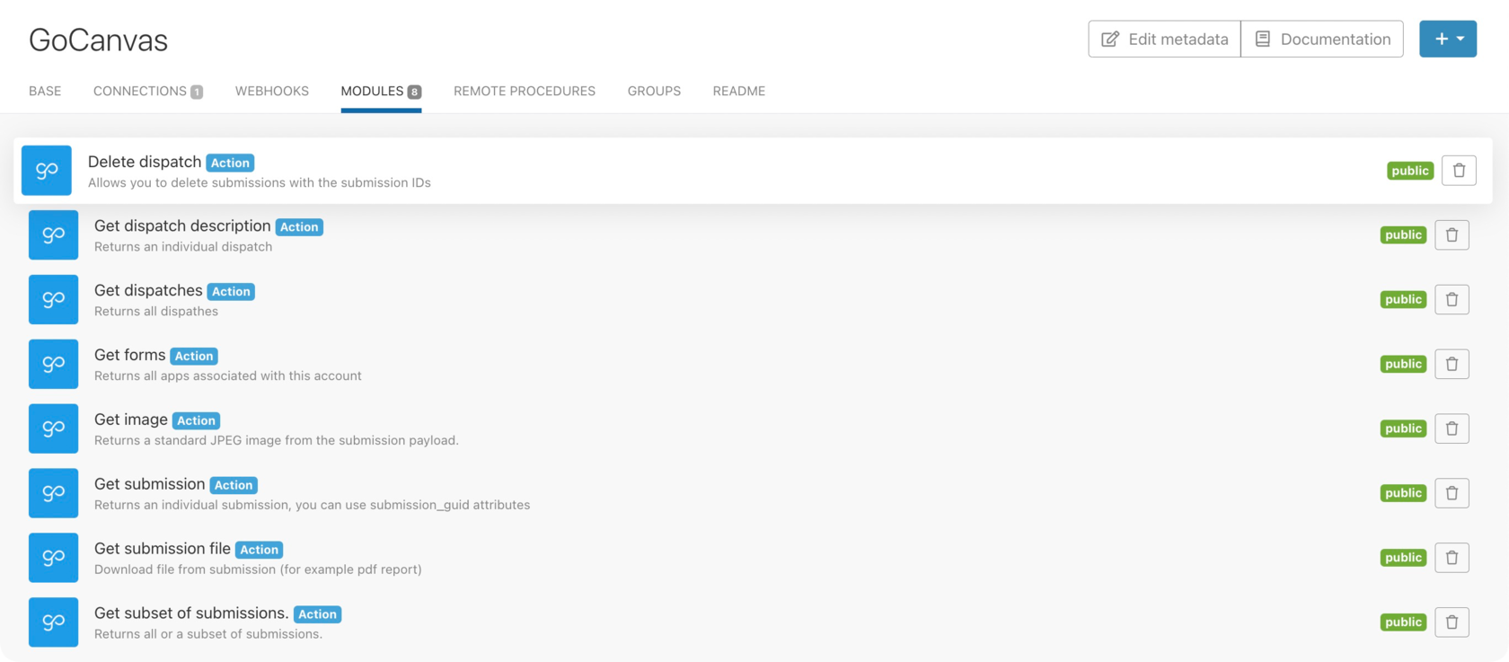This screenshot has width=1509, height=662.
Task: Remove Get subset of submissions module
Action: click(1452, 622)
